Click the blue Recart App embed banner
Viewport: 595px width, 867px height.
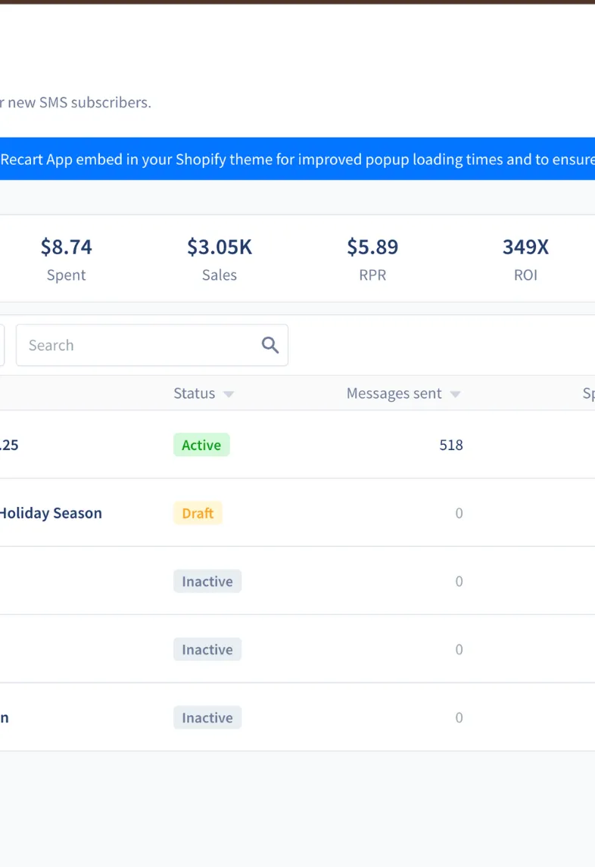297,159
